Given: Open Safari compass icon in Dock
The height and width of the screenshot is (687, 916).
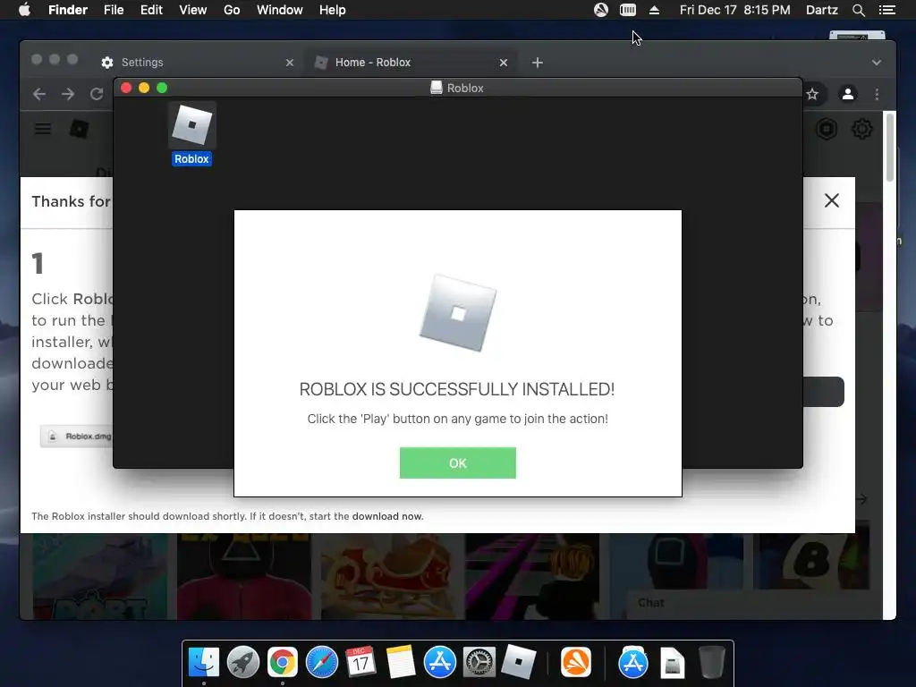Looking at the screenshot, I should pyautogui.click(x=322, y=662).
